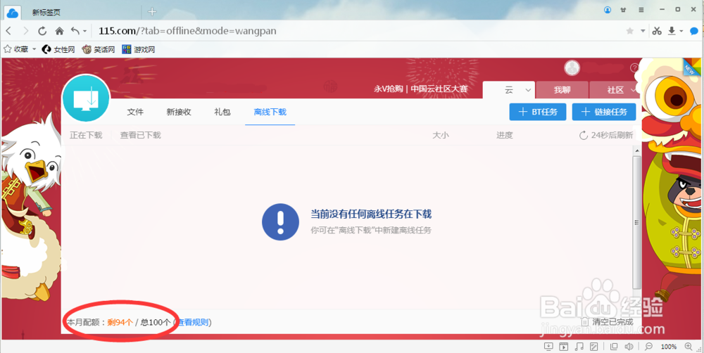This screenshot has height=353, width=704.
Task: Click 清空已完成 to clear finished tasks
Action: [607, 322]
